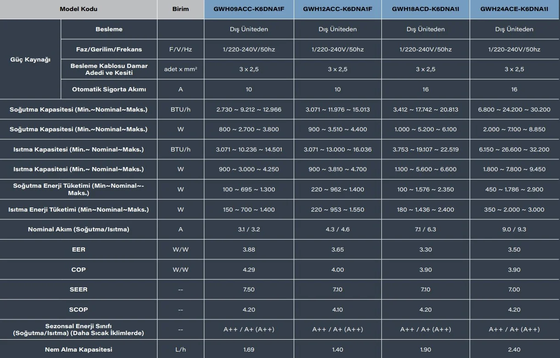Click the COP row label

pyautogui.click(x=78, y=269)
